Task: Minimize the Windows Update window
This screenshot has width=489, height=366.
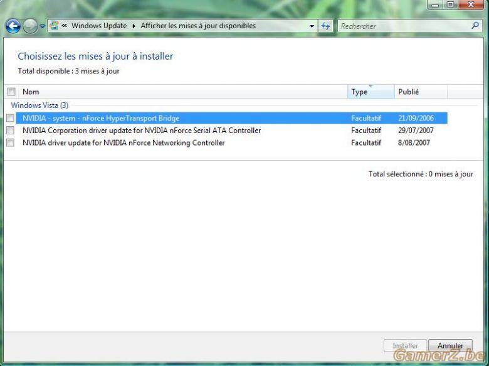Action: click(435, 4)
